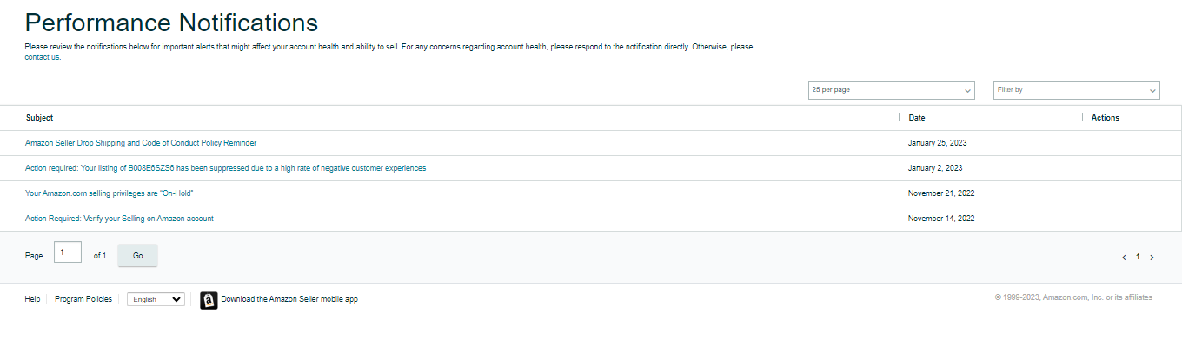Select page 1 in pagination
This screenshot has width=1182, height=346.
click(x=1138, y=257)
